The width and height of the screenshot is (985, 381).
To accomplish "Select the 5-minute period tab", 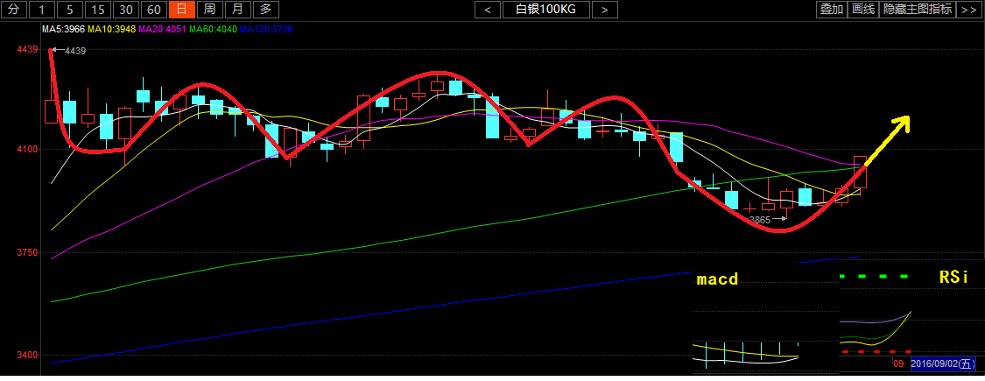I will [x=71, y=10].
